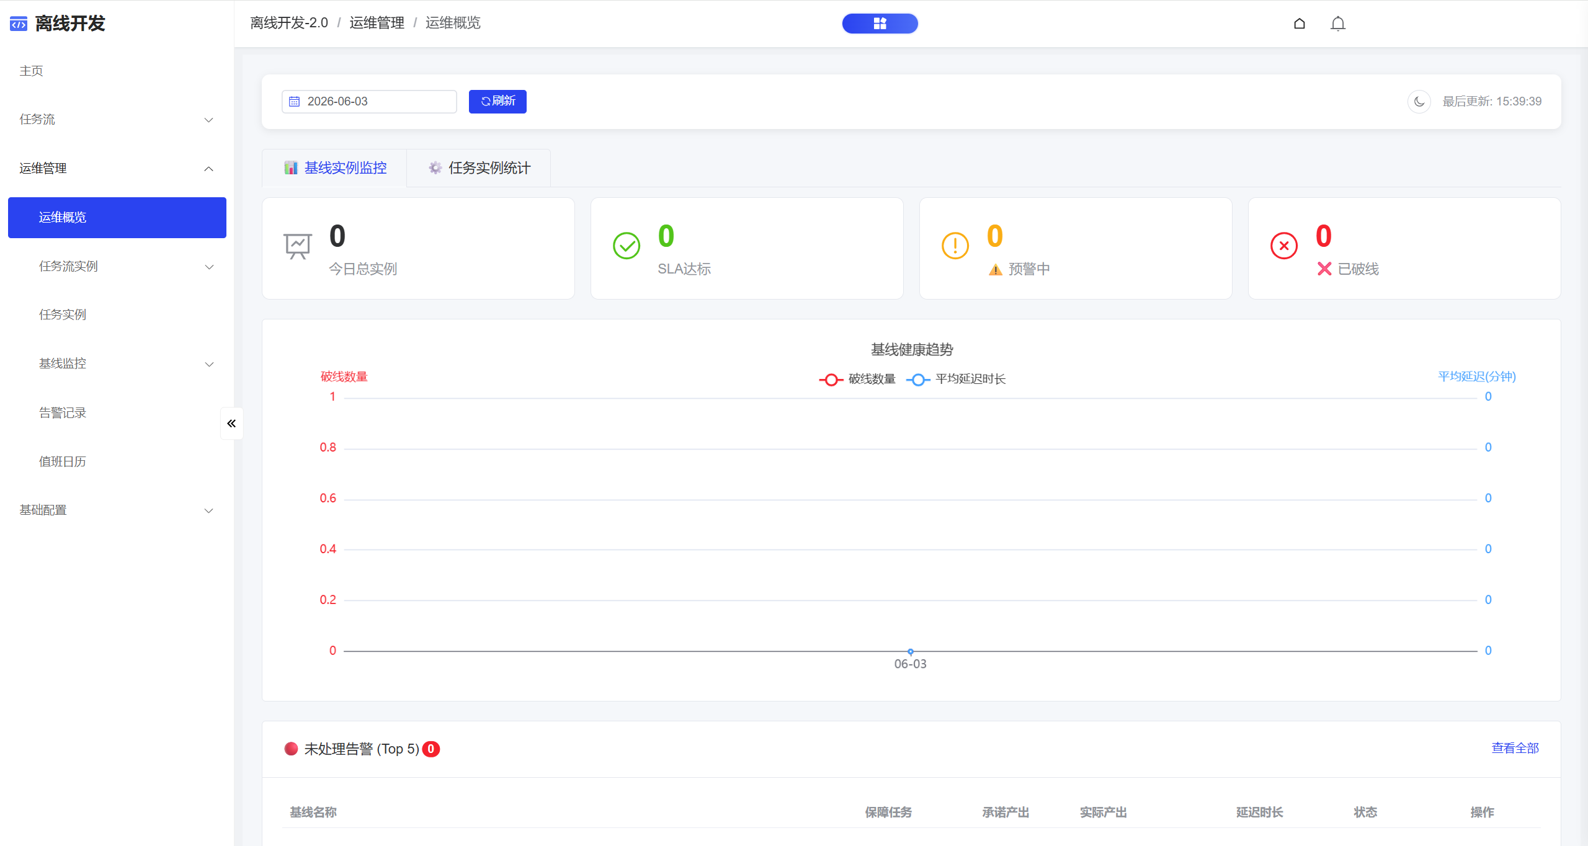The image size is (1588, 846).
Task: Open the home icon in header
Action: 1300,24
